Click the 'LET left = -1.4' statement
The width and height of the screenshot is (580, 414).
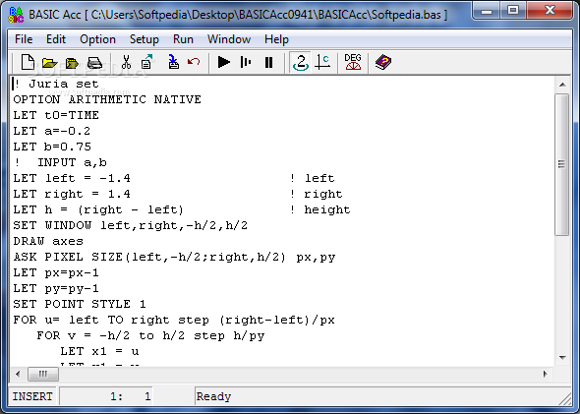[x=72, y=178]
